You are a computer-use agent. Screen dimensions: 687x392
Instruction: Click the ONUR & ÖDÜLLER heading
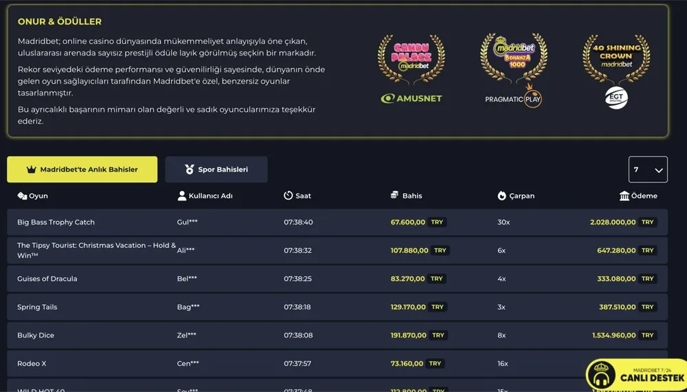tap(60, 21)
